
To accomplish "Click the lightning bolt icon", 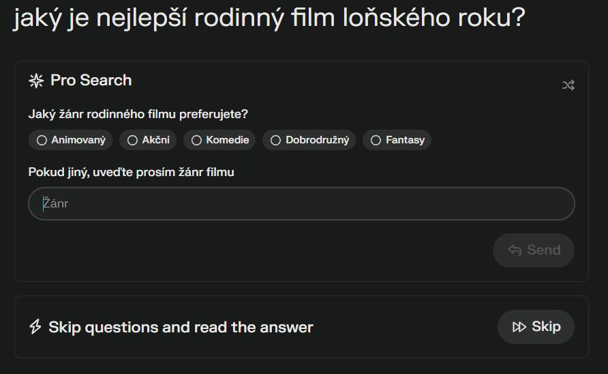I will point(35,327).
